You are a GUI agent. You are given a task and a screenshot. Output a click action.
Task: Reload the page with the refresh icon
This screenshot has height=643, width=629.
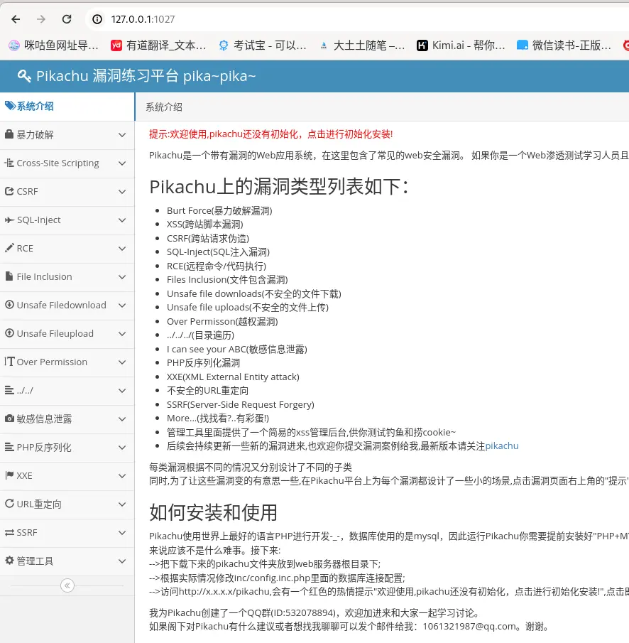pos(67,19)
